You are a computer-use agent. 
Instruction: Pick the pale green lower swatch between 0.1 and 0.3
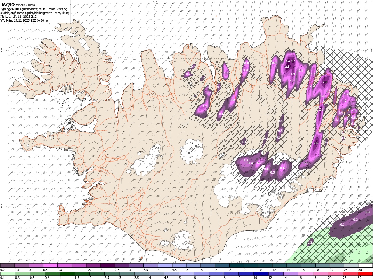click(x=7, y=274)
